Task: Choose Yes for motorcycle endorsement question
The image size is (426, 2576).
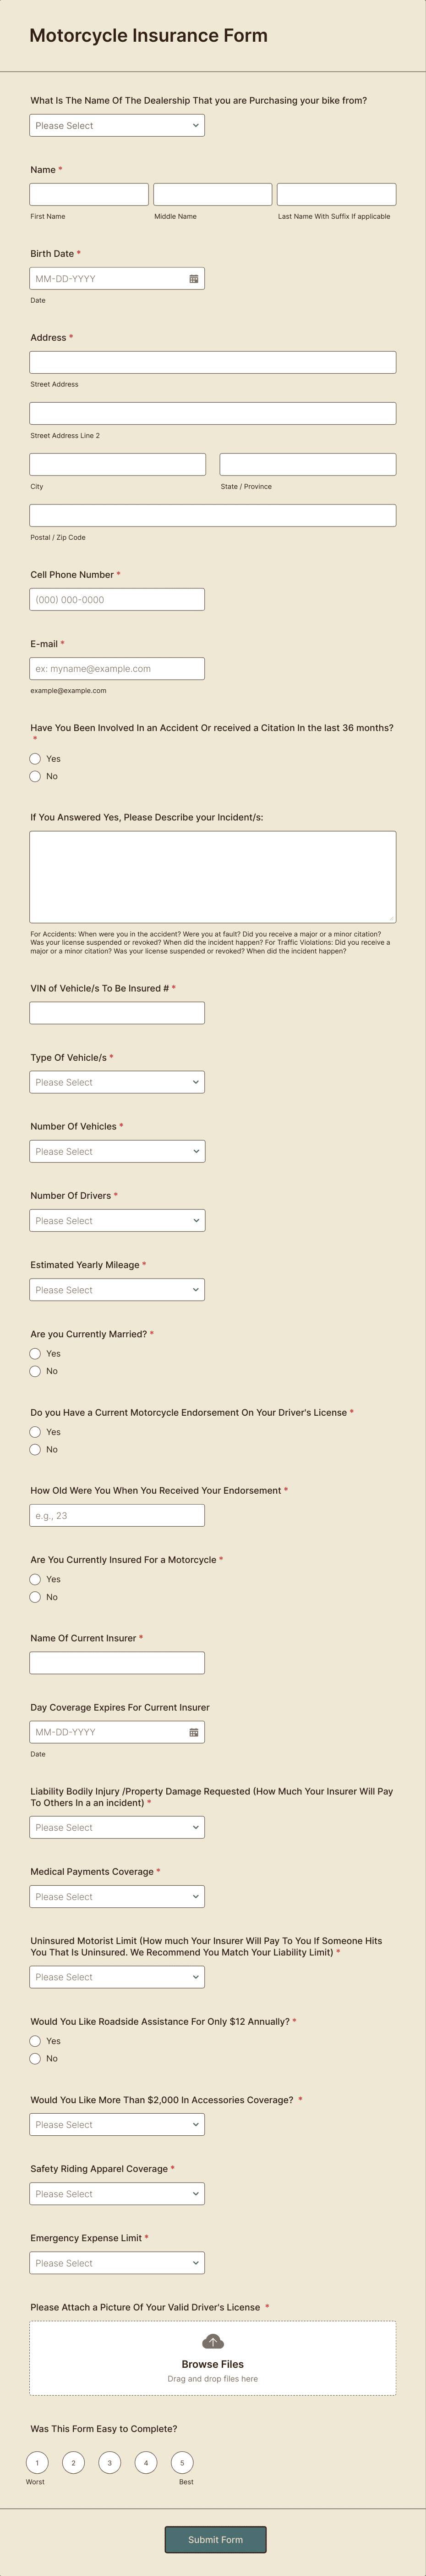Action: [35, 1431]
